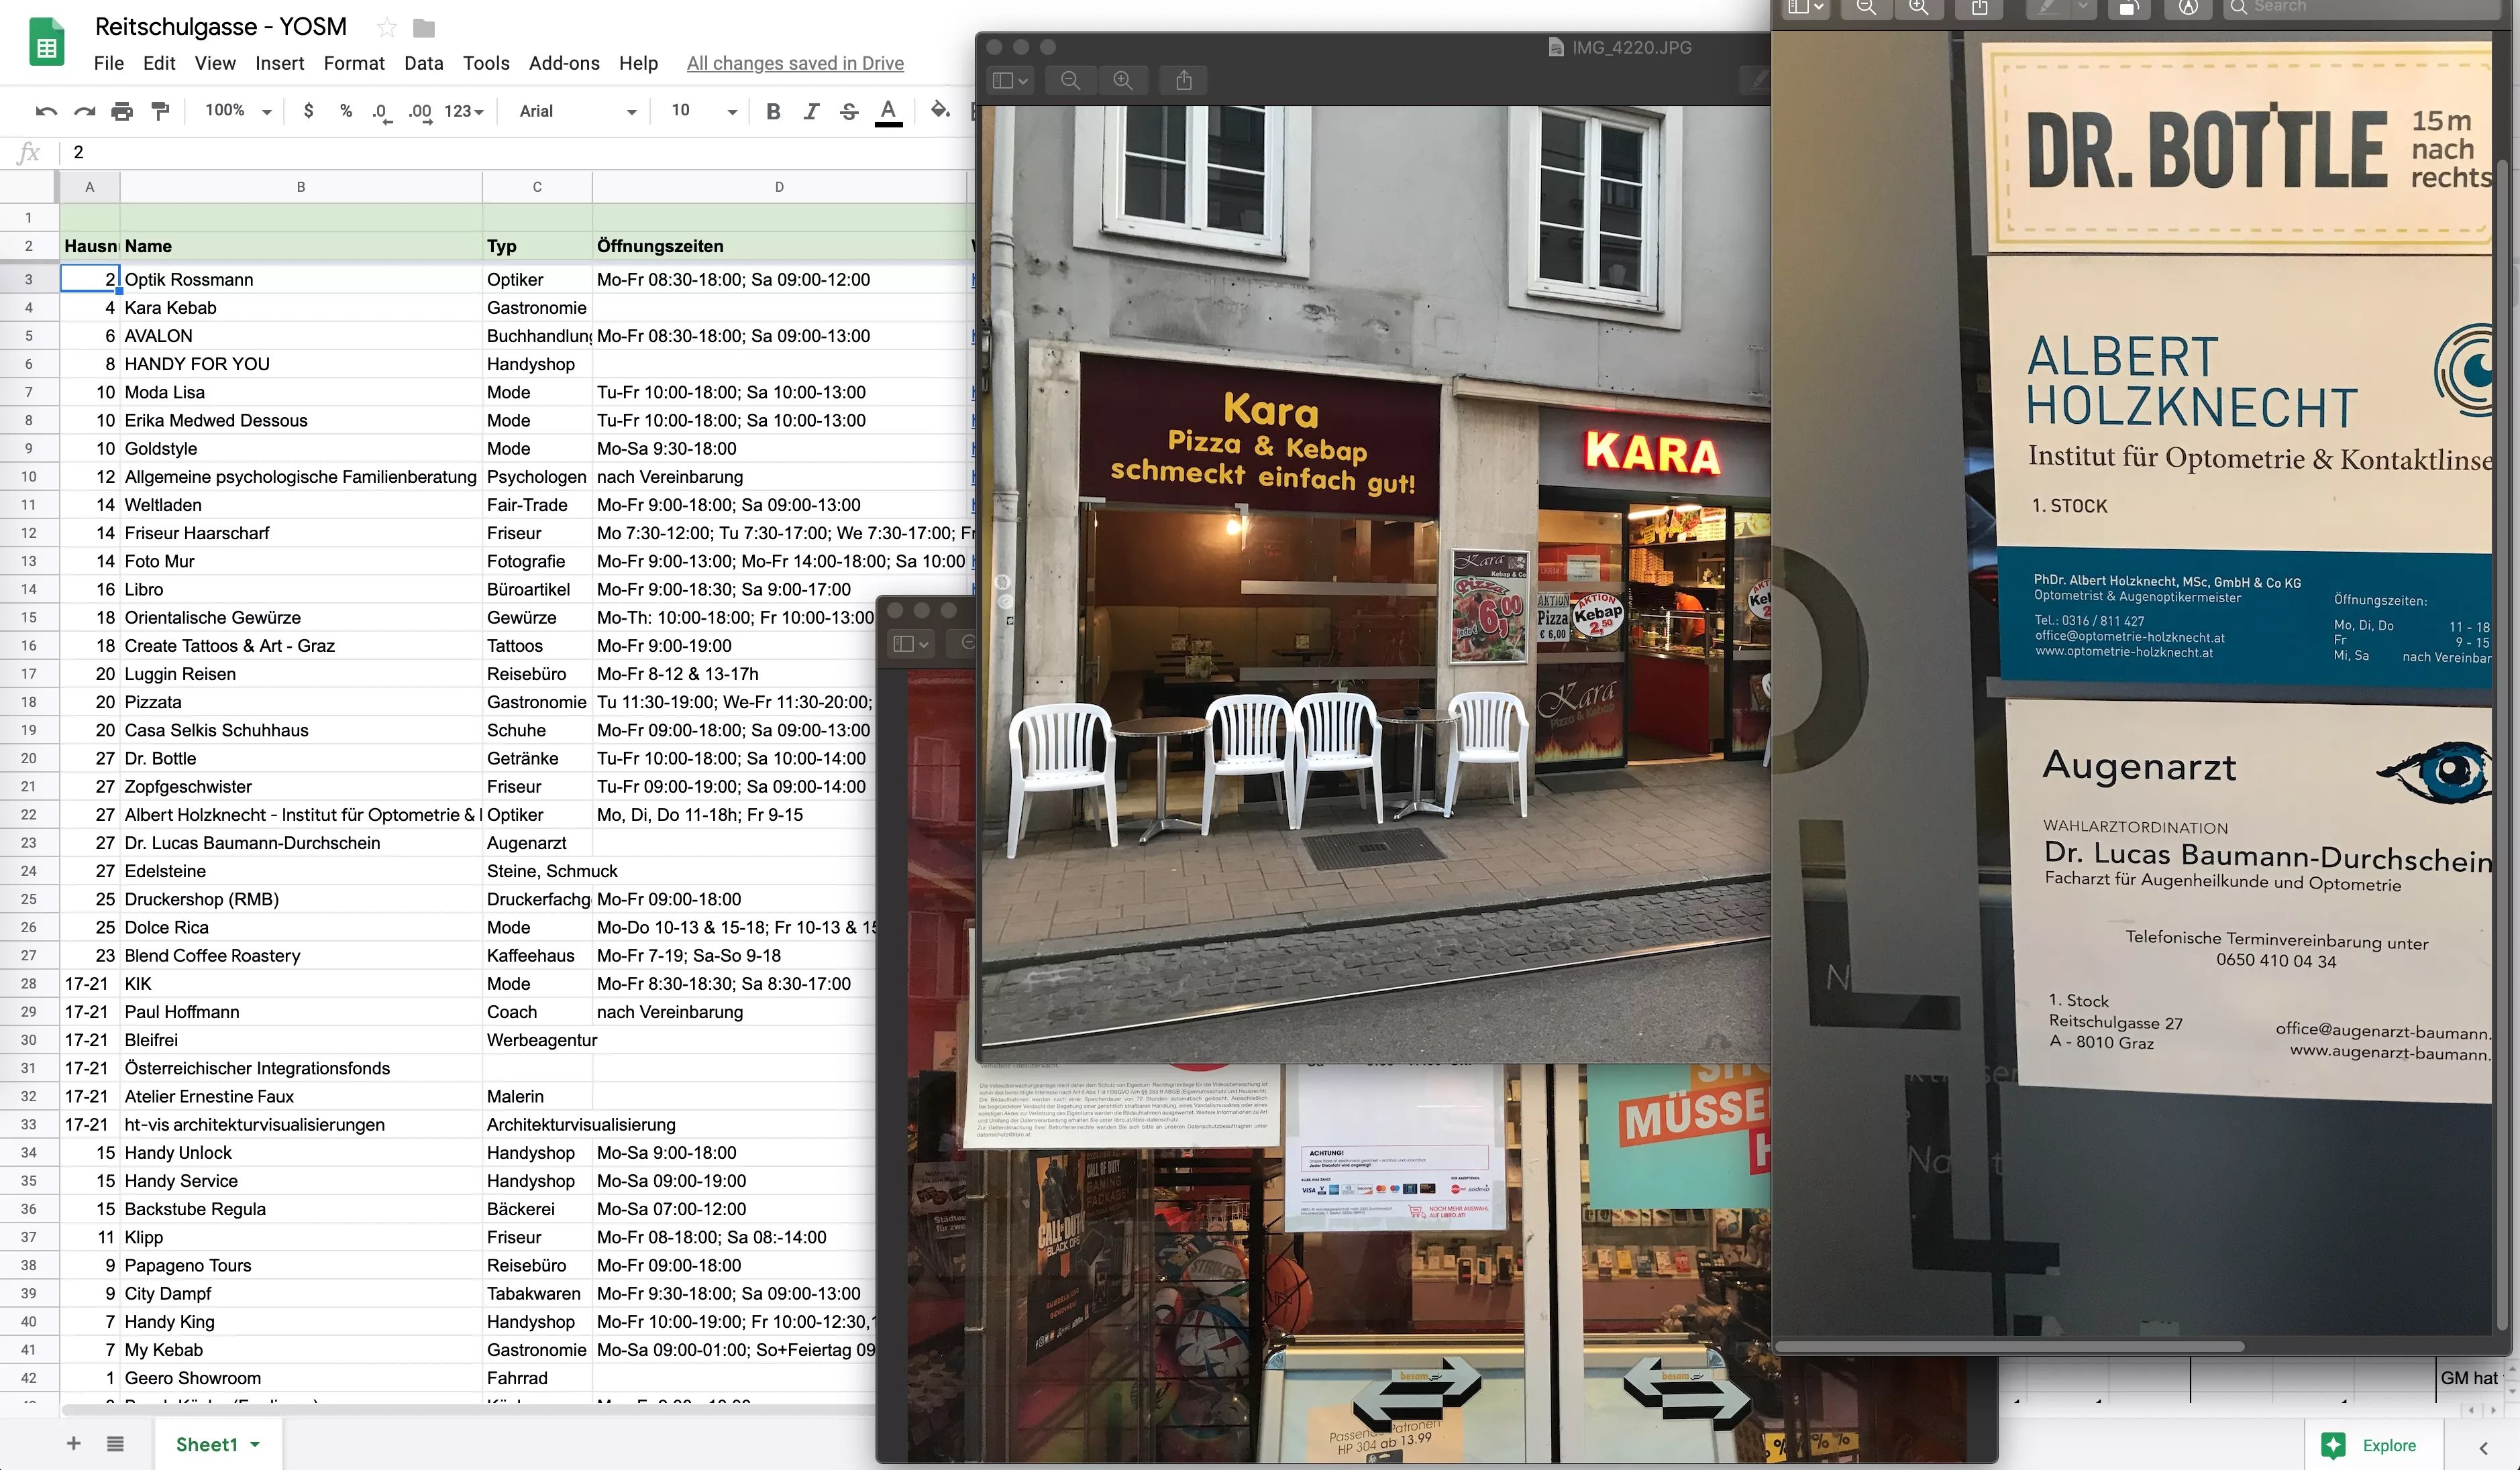Zoom out in the IMG_4220.JPG preview window
Viewport: 2520px width, 1470px height.
click(x=1070, y=80)
